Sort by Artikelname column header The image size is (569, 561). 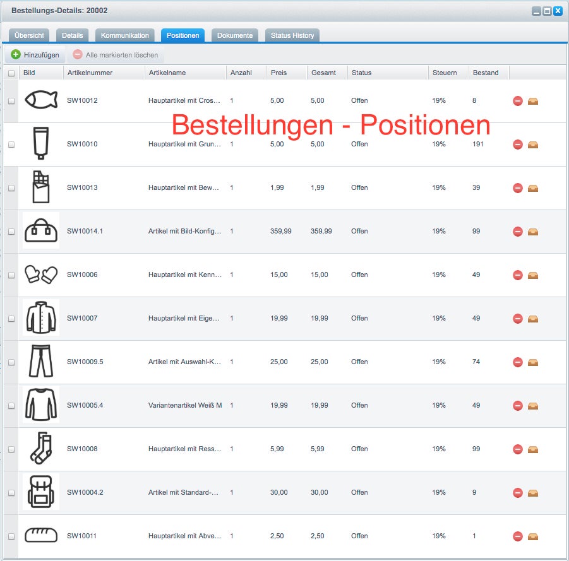(x=185, y=73)
